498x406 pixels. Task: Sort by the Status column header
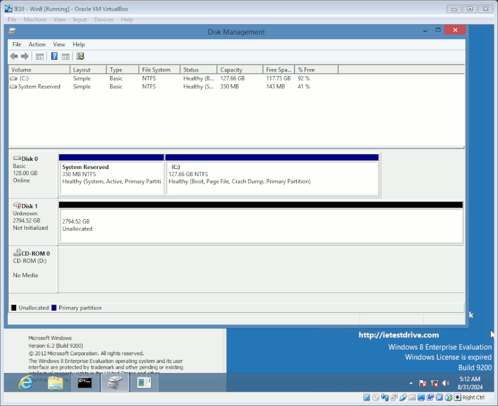pyautogui.click(x=198, y=70)
